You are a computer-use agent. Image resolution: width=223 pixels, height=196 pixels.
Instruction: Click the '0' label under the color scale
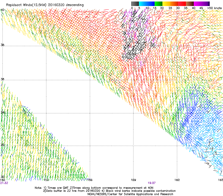tap(132, 8)
